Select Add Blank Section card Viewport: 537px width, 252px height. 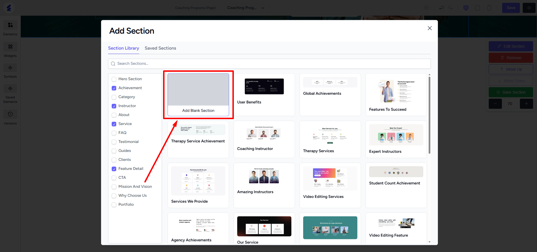(x=198, y=95)
